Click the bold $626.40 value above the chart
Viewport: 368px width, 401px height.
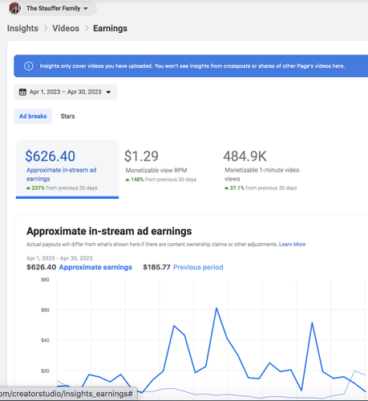(x=42, y=267)
